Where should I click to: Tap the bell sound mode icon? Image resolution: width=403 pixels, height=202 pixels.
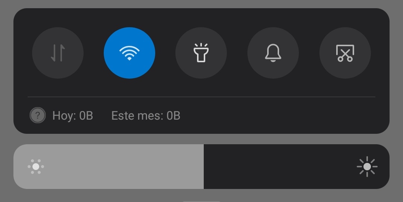[273, 53]
